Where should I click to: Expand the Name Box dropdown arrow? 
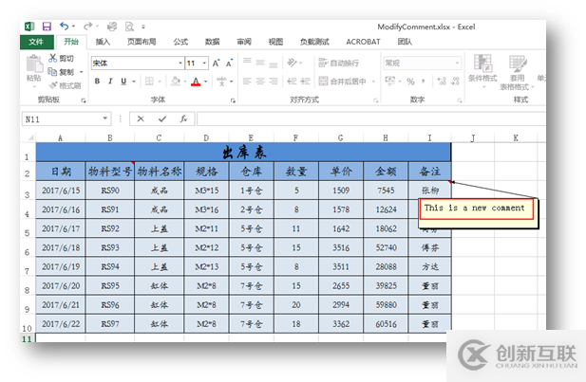[x=105, y=119]
